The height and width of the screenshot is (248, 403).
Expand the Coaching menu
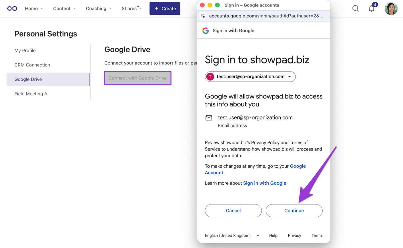[x=99, y=9]
